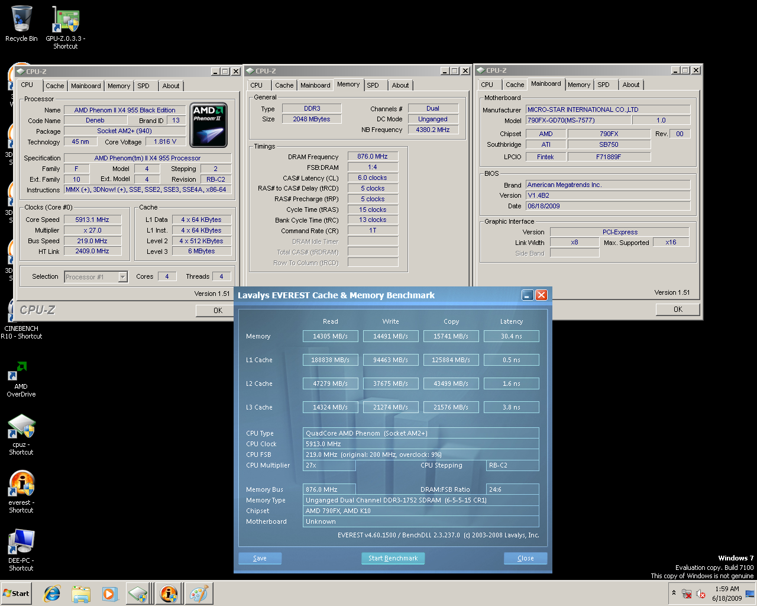Click the Core Speed value 5913.1 MHz
Image resolution: width=757 pixels, height=606 pixels.
(92, 220)
